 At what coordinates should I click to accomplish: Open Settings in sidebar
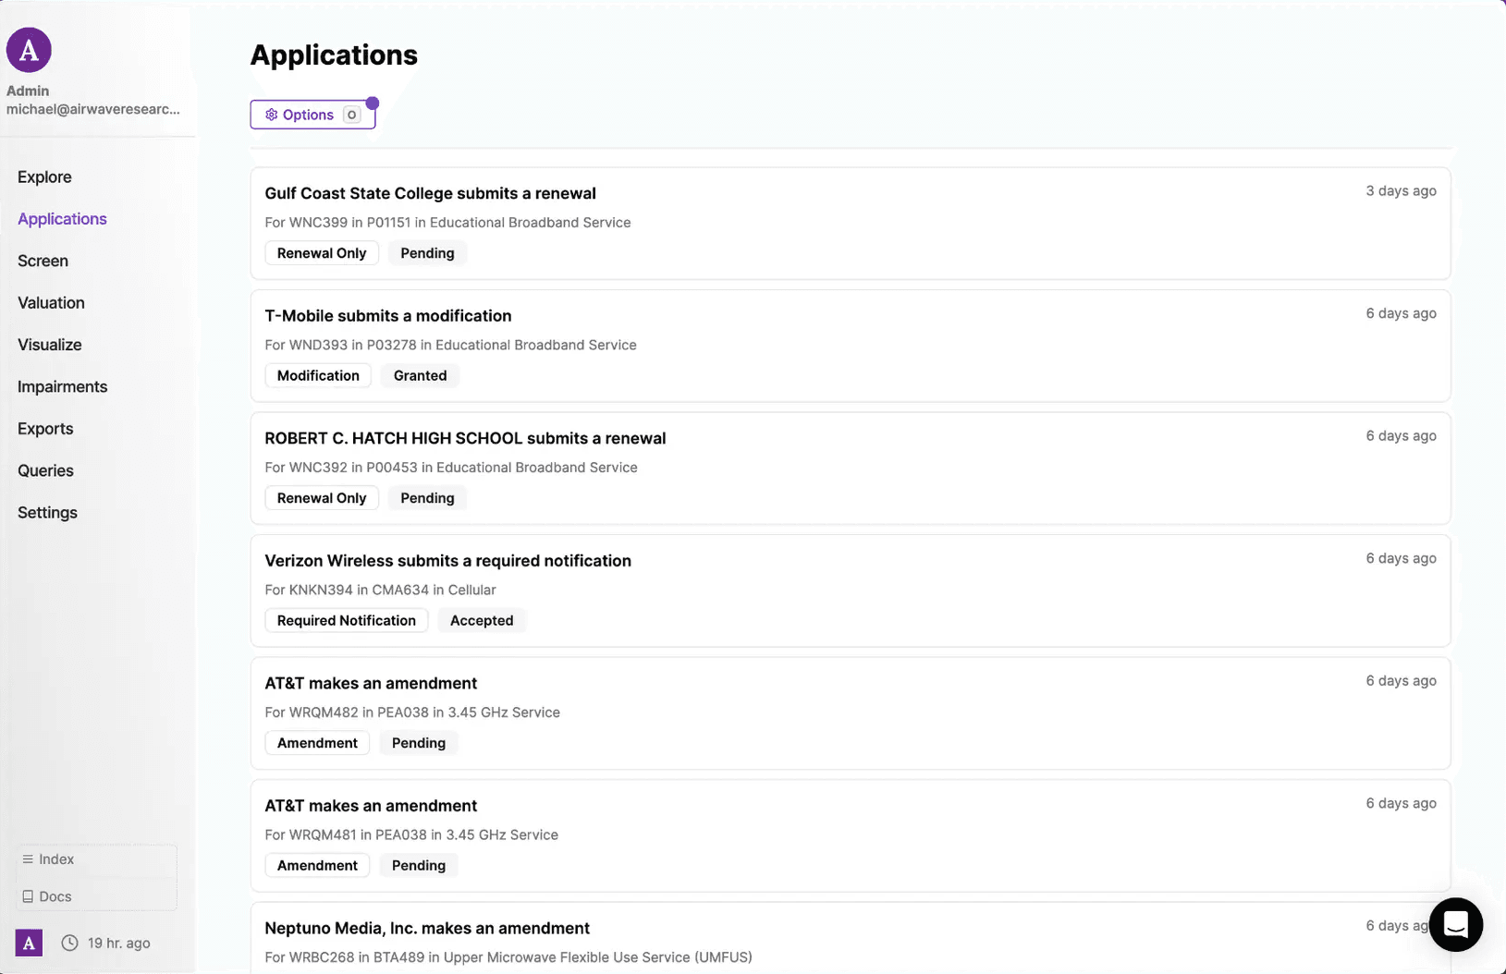click(47, 513)
